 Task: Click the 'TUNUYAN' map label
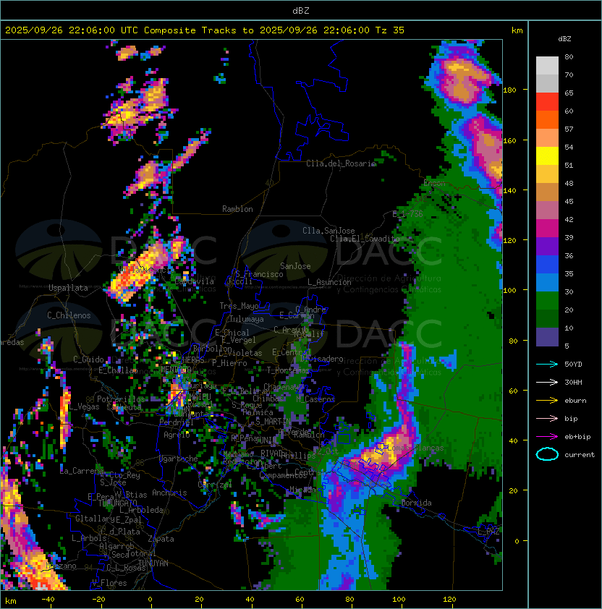pyautogui.click(x=153, y=563)
